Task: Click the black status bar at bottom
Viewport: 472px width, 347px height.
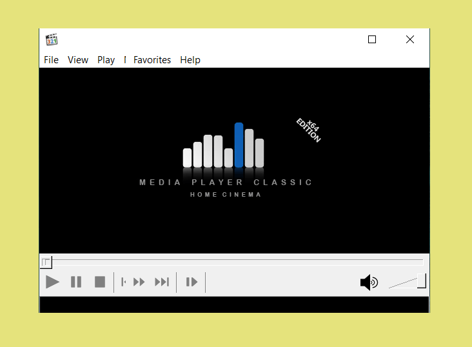Action: 234,304
